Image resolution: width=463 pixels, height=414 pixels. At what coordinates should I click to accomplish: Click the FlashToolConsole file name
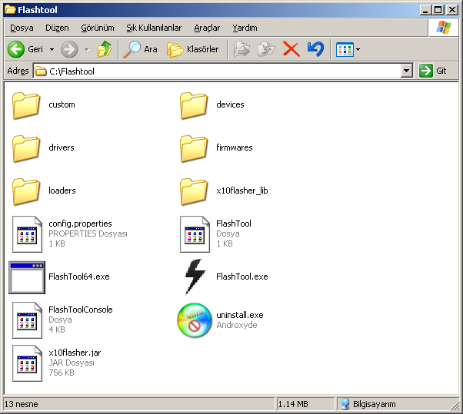click(81, 310)
